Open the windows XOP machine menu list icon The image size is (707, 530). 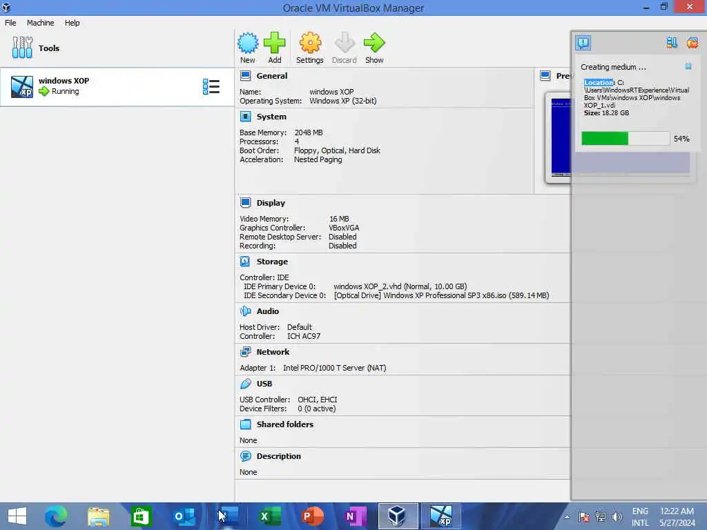211,86
